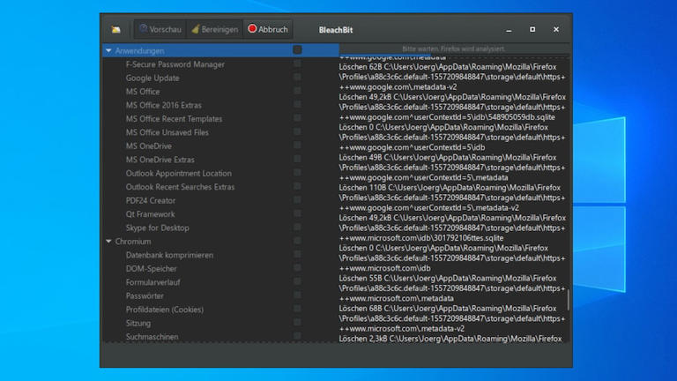Collapse the Anwendungen tree group
This screenshot has height=381, width=677.
(x=108, y=51)
